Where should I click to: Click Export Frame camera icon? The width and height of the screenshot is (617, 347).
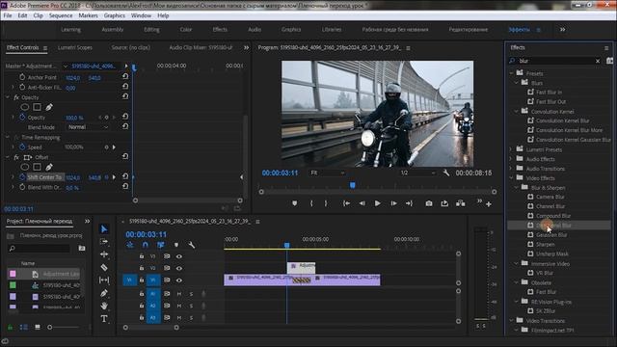[429, 203]
